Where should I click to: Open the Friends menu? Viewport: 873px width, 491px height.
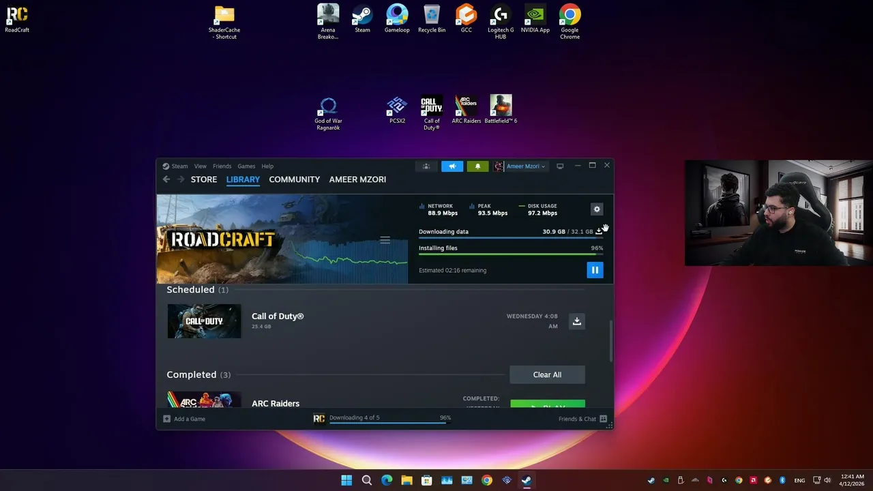tap(222, 166)
